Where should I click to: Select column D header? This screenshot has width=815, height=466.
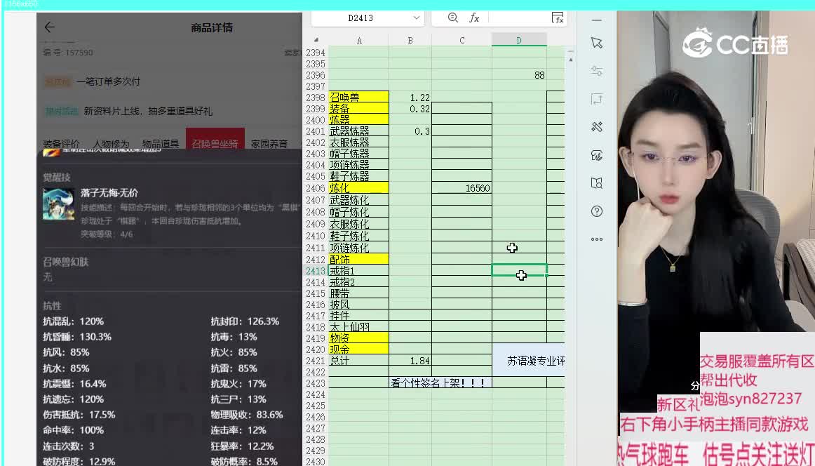point(519,41)
